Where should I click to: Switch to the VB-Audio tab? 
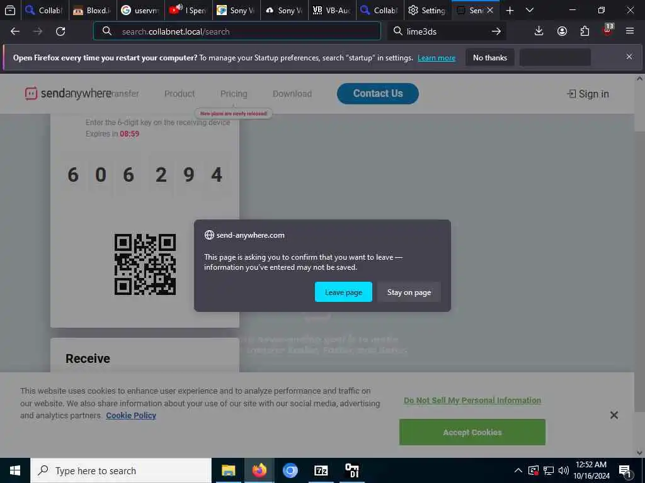tap(332, 10)
